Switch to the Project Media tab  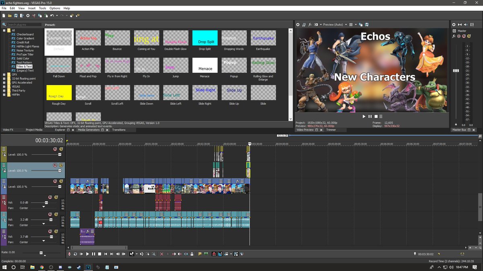point(34,130)
